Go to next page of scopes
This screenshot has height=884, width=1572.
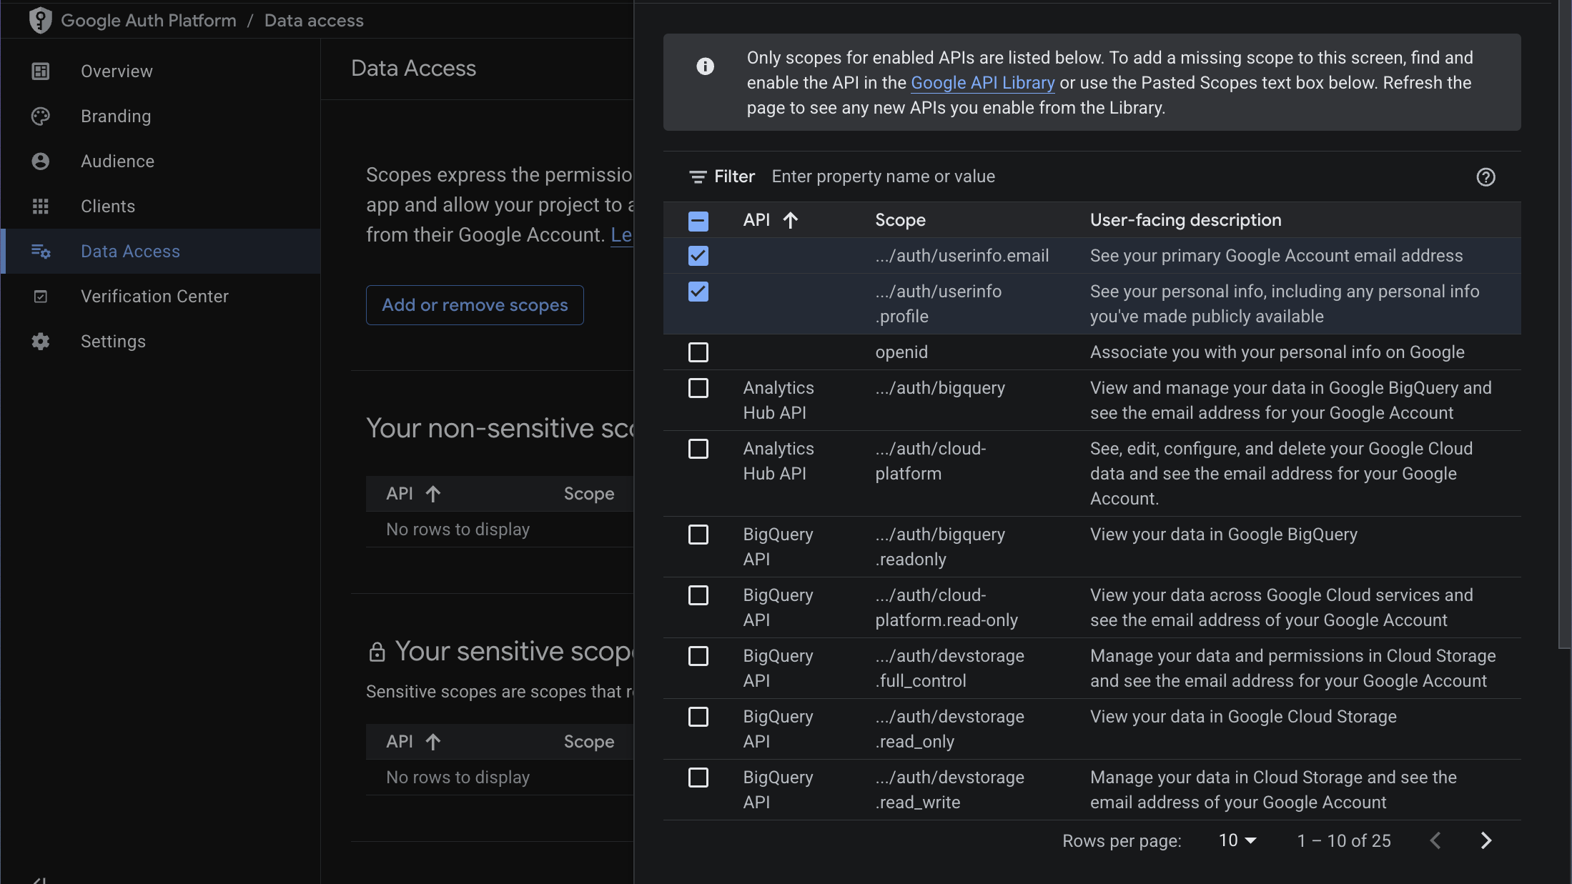pyautogui.click(x=1486, y=841)
